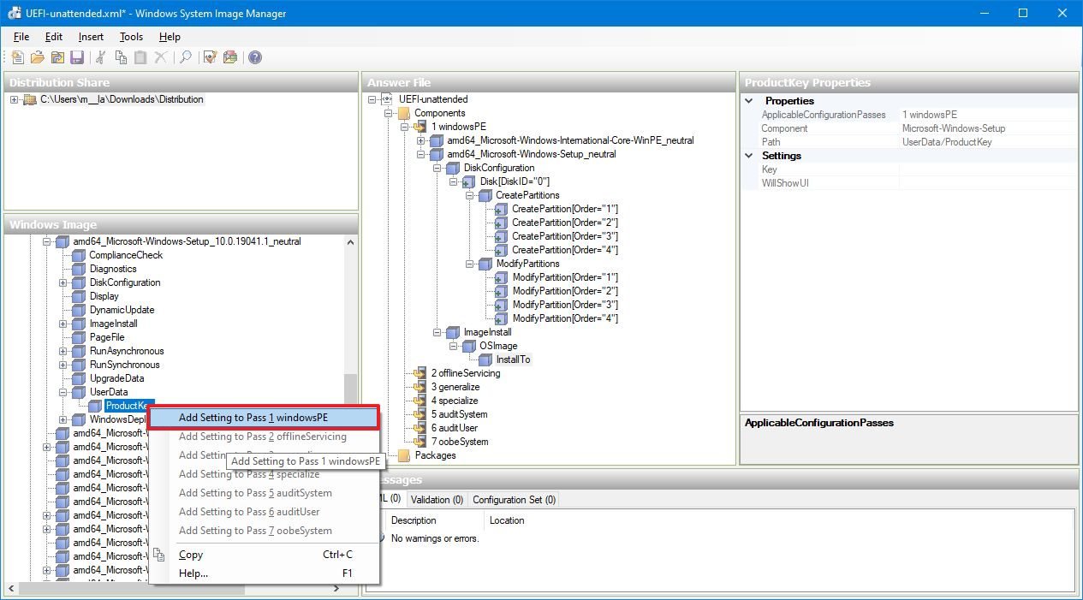Screen dimensions: 1083x600
Task: Select the InstallTo node
Action: (x=513, y=359)
